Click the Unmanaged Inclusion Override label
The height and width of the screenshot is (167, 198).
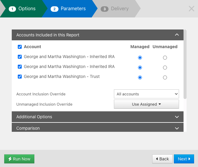pyautogui.click(x=44, y=104)
